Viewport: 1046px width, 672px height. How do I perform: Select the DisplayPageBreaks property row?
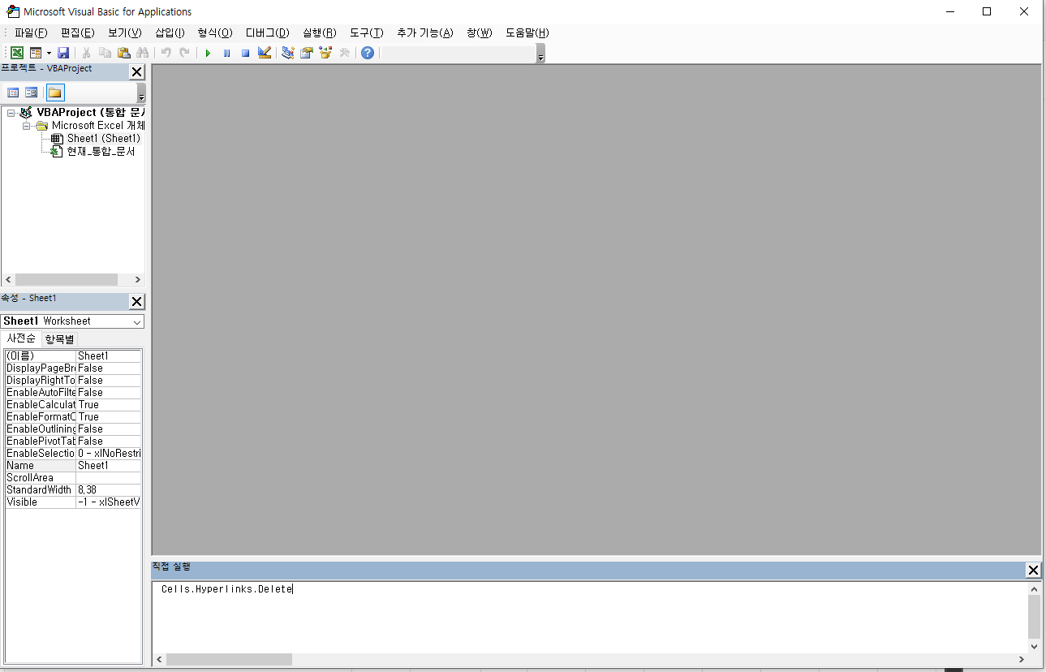(x=73, y=368)
